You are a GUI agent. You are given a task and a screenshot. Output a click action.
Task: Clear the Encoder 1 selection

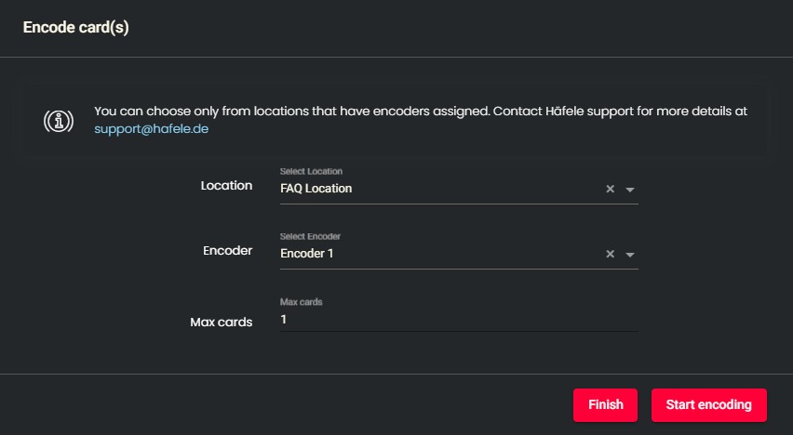(611, 254)
